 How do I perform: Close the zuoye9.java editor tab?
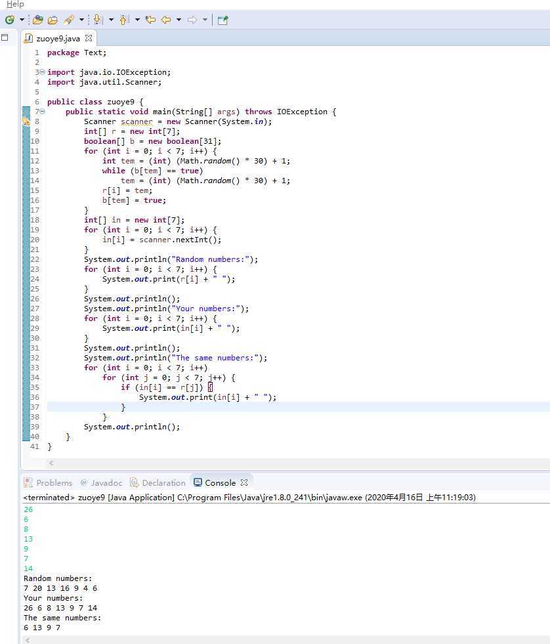pyautogui.click(x=89, y=38)
